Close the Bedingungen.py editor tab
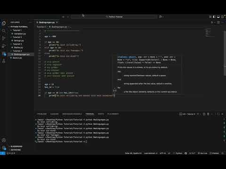This screenshot has height=169, width=226. click(x=57, y=23)
